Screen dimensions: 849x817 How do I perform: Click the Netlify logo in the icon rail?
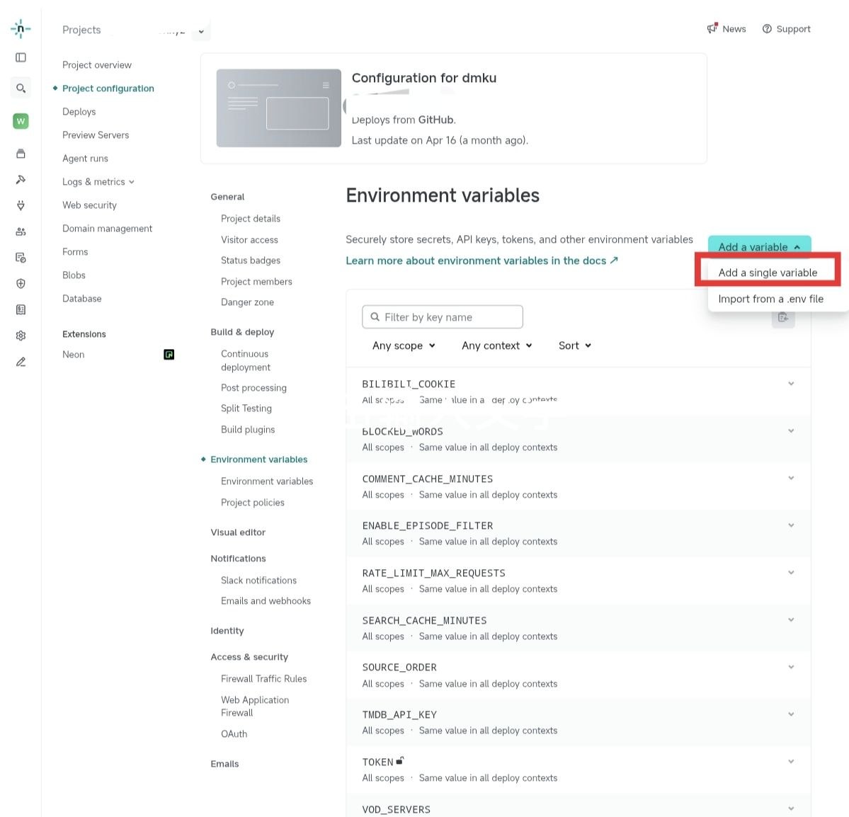pyautogui.click(x=21, y=29)
